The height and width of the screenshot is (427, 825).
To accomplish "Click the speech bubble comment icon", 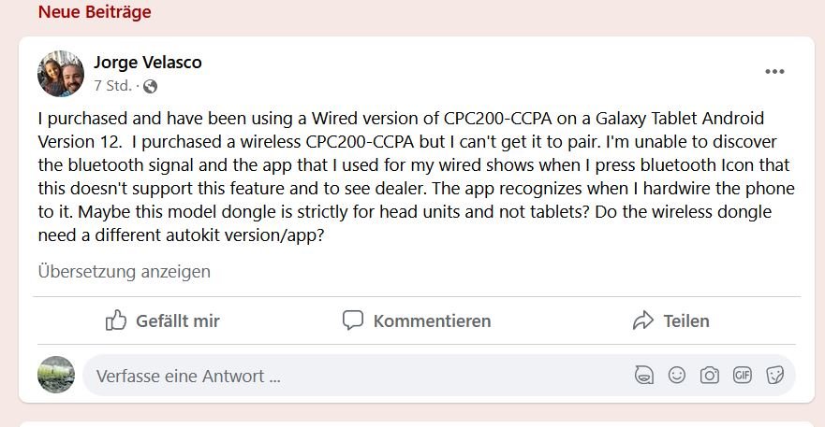I will tap(353, 321).
